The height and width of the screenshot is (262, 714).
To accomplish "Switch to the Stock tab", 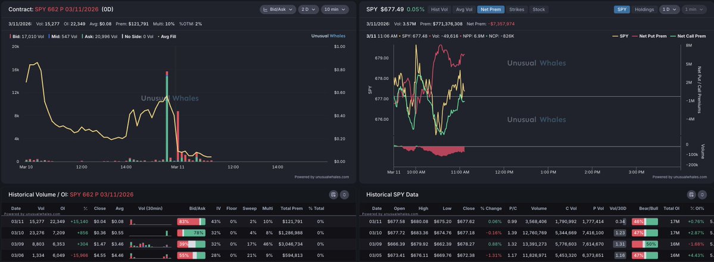I will point(539,9).
